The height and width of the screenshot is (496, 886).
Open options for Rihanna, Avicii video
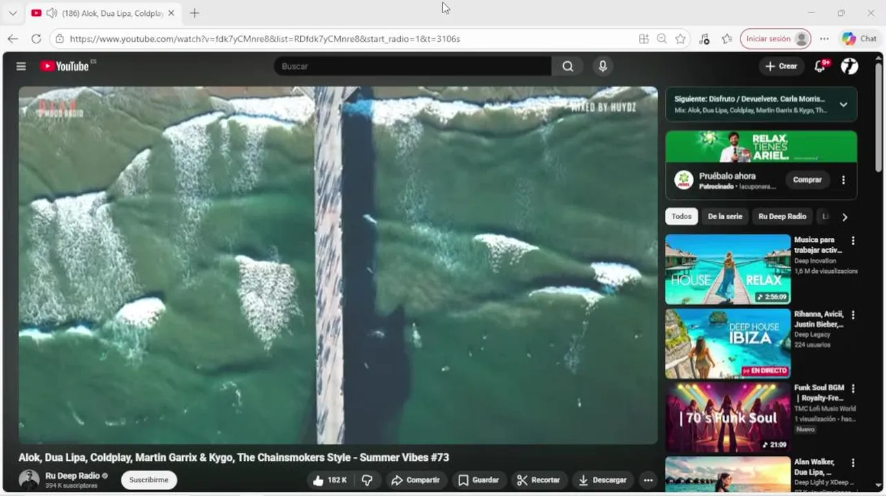[853, 315]
